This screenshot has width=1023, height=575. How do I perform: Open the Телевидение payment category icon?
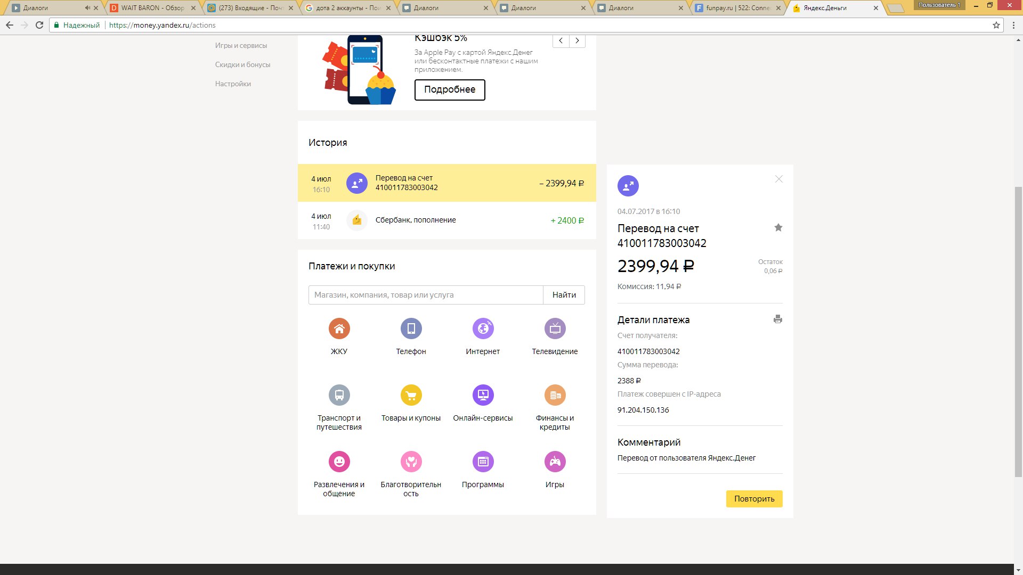click(555, 328)
